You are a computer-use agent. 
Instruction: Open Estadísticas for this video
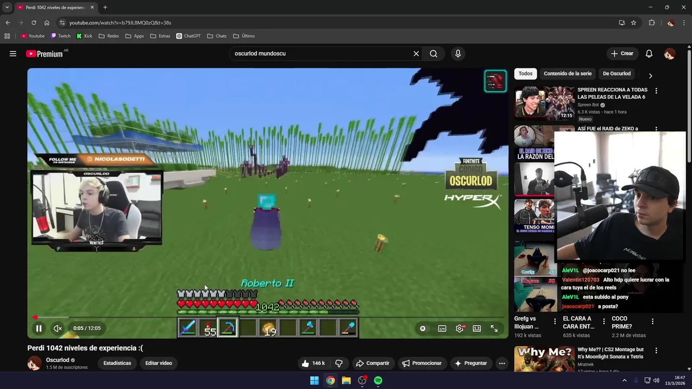117,363
